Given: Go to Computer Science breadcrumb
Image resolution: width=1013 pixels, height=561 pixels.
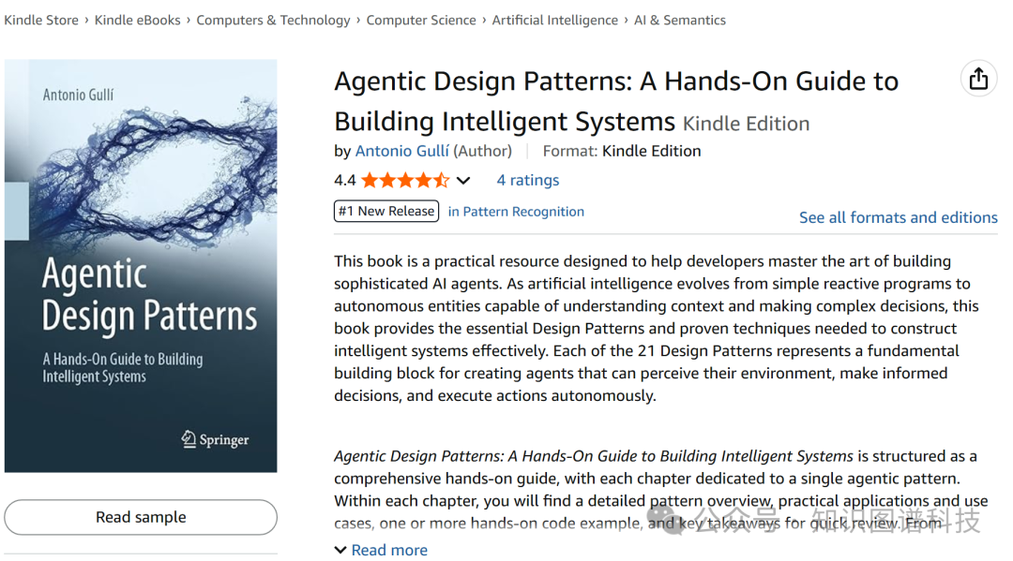Looking at the screenshot, I should [421, 20].
